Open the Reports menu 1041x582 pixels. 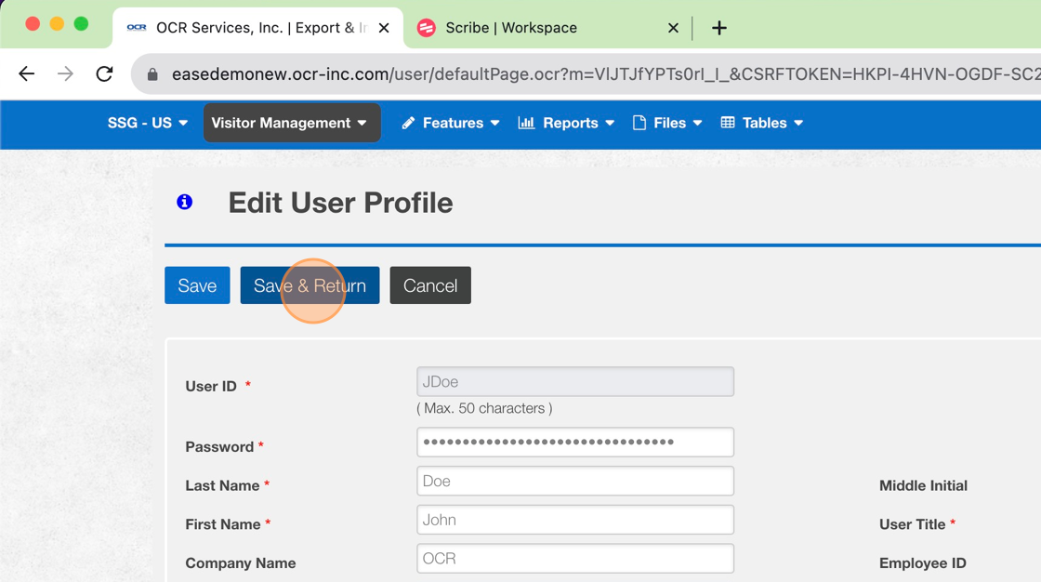click(x=566, y=123)
